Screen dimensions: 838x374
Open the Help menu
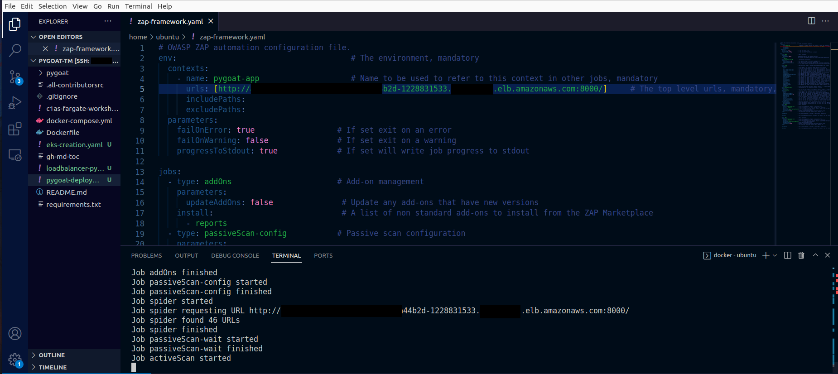tap(165, 6)
